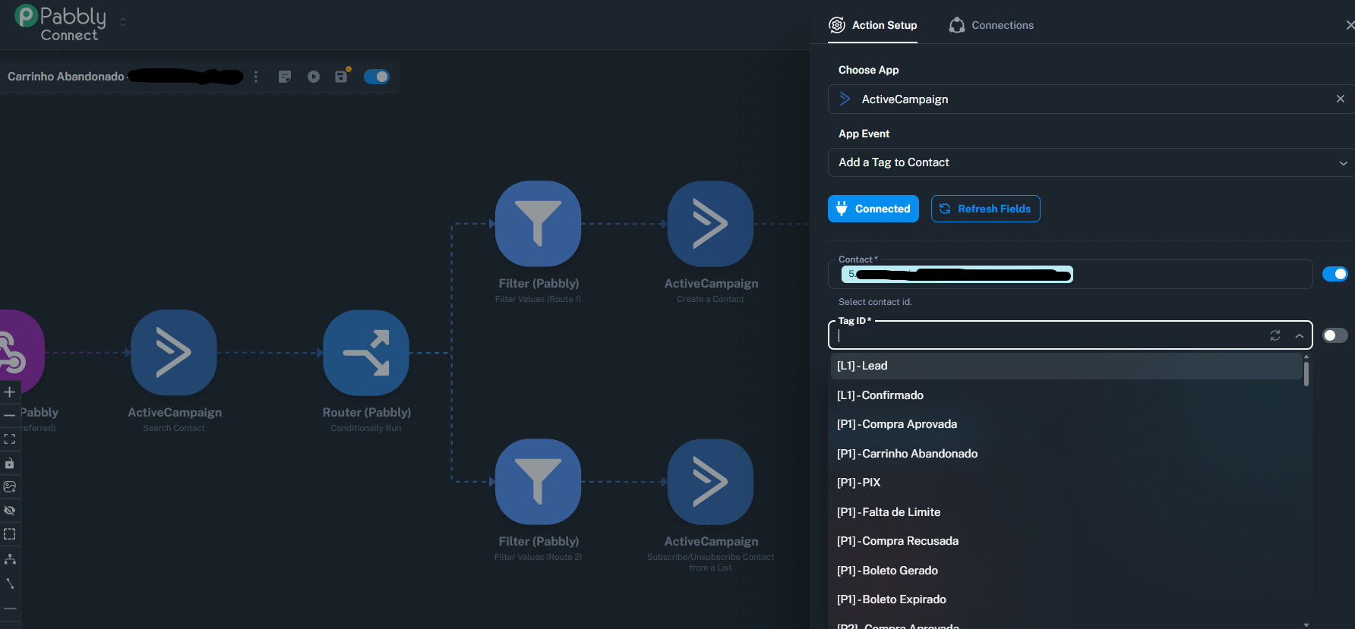This screenshot has height=629, width=1355.
Task: Select the ActiveCampaign Create a Contact node
Action: coord(710,223)
